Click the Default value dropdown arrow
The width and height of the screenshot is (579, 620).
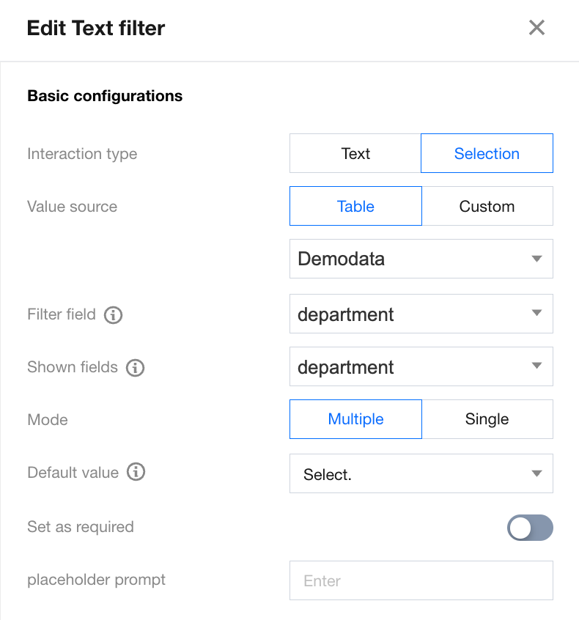pos(536,474)
